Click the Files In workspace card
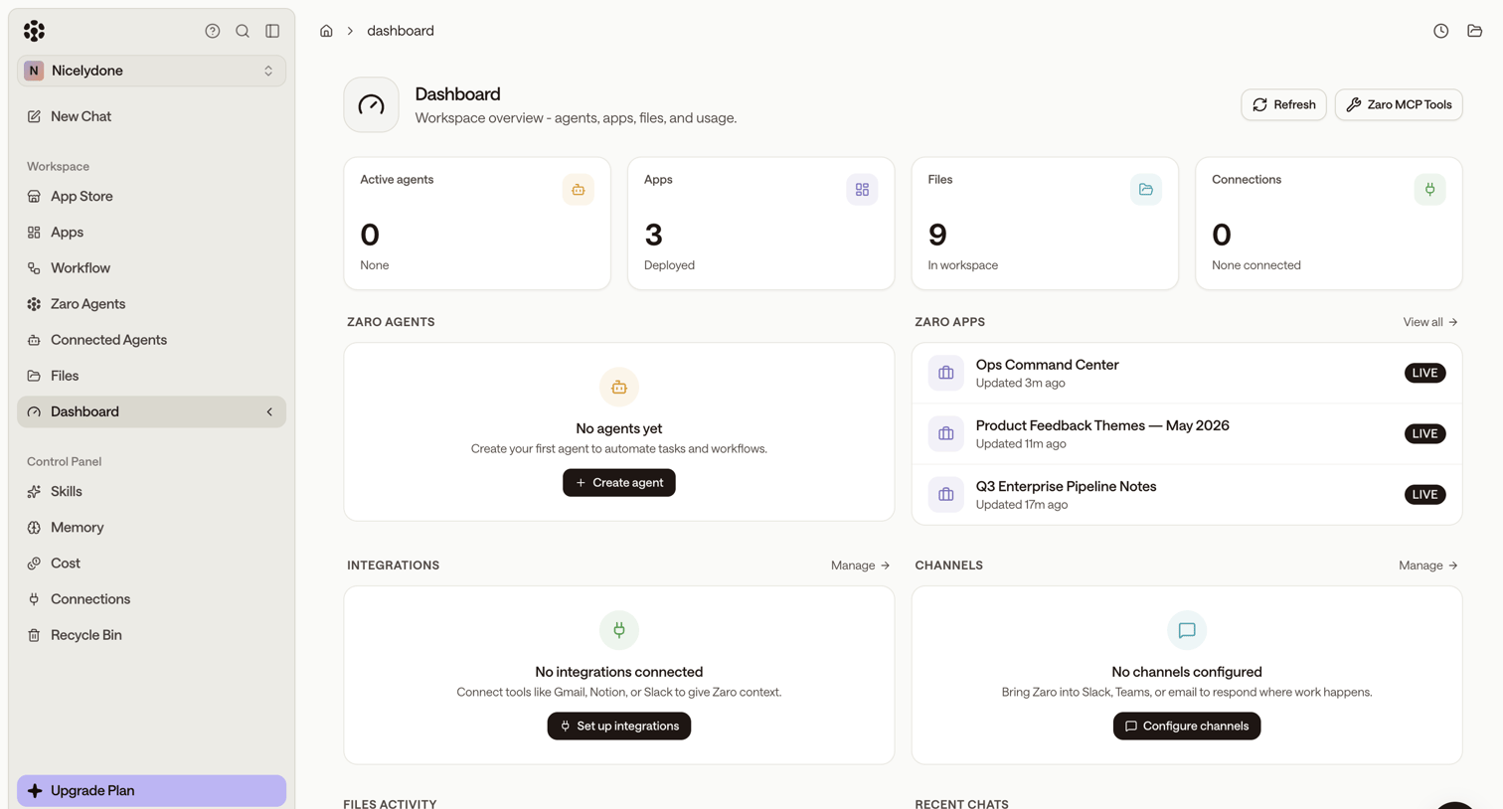 tap(1045, 224)
